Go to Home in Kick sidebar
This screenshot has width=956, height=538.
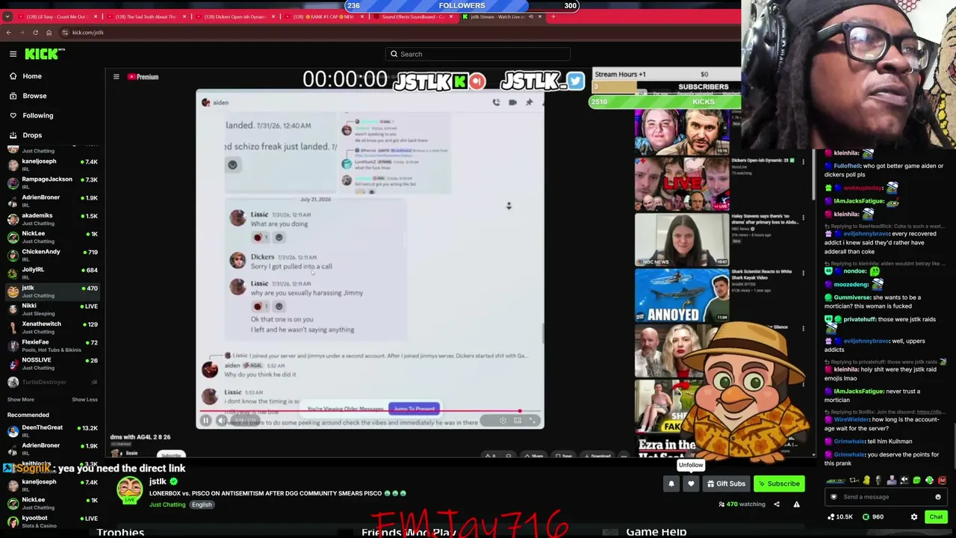pyautogui.click(x=32, y=76)
